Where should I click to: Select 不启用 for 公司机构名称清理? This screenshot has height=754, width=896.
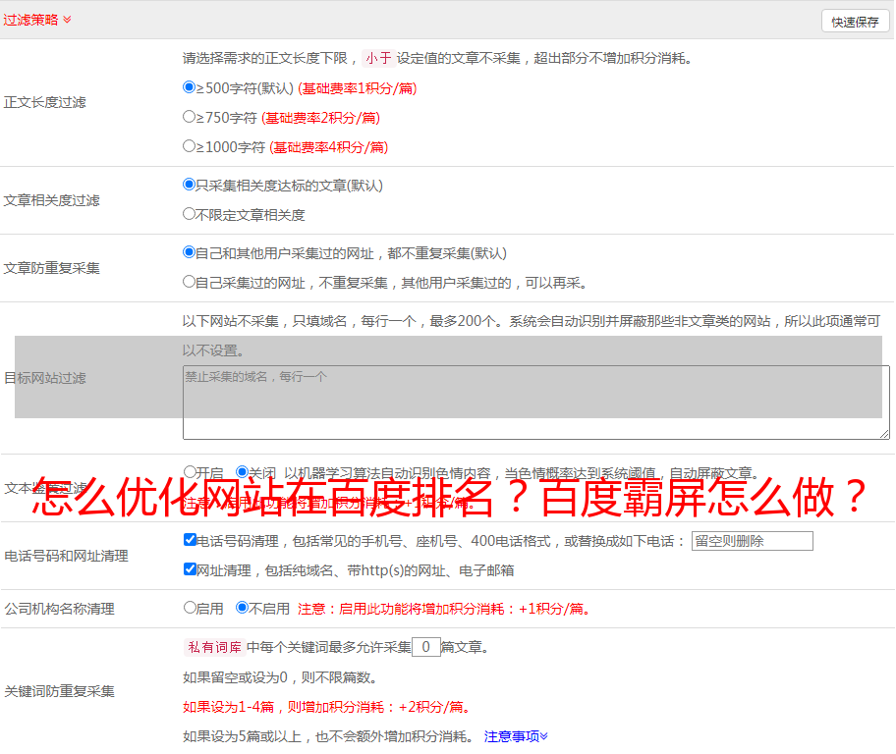(242, 608)
